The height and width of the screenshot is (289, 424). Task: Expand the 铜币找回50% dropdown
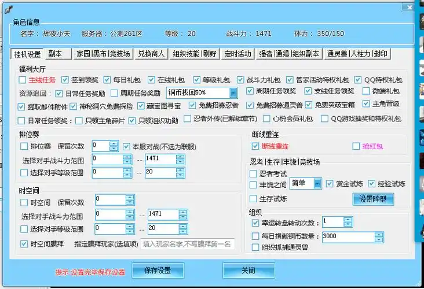[233, 92]
